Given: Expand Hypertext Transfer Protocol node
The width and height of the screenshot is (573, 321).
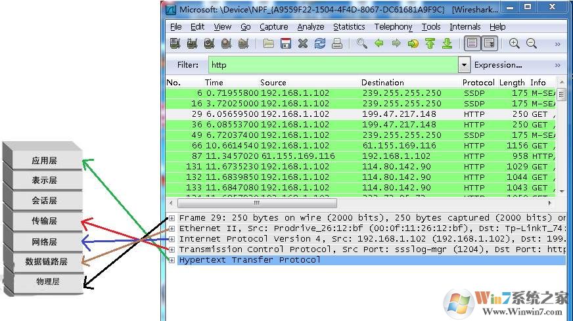Looking at the screenshot, I should pos(172,260).
